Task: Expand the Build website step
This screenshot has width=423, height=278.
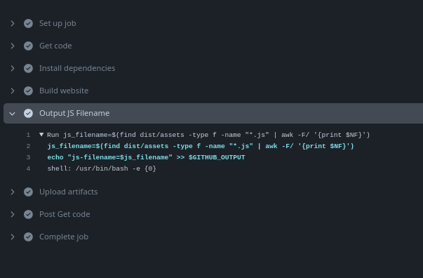Action: (13, 91)
